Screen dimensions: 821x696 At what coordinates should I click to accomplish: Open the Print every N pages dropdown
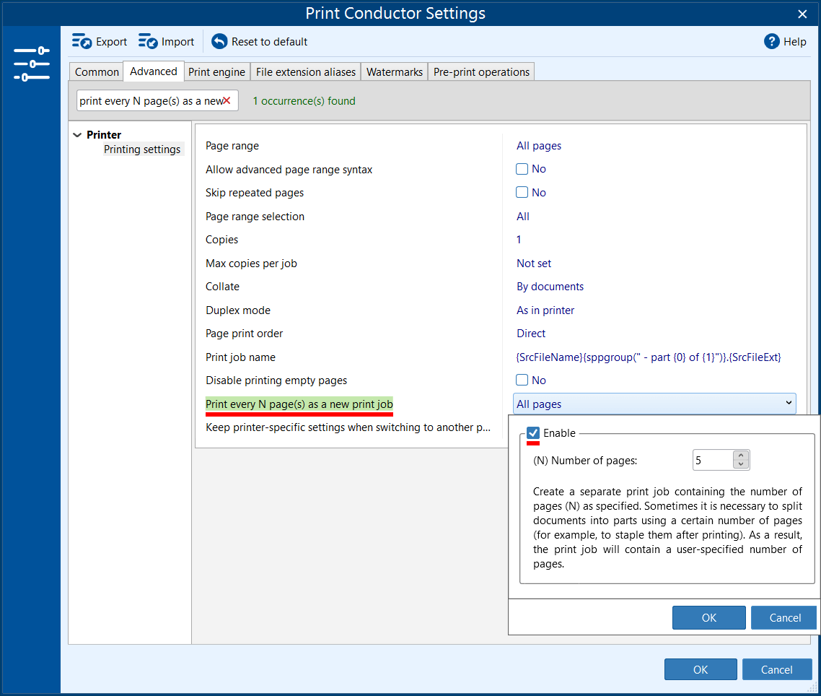click(789, 404)
